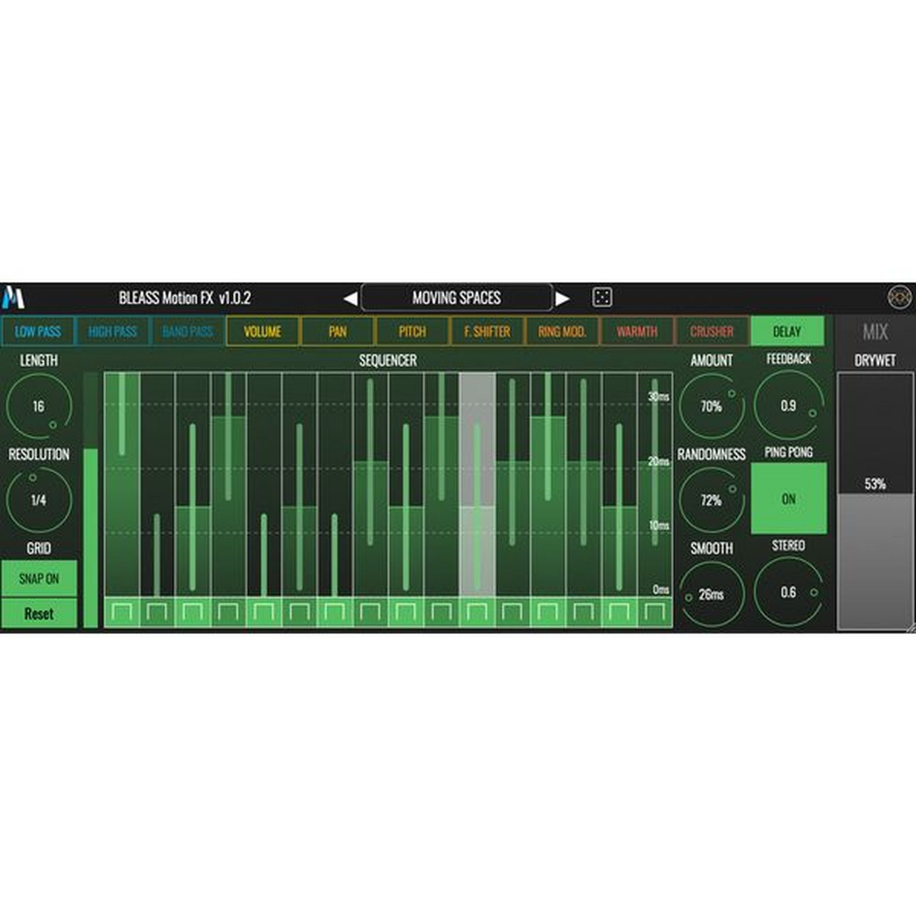Screen dimensions: 916x916
Task: Toggle the SNAP ON grid button
Action: point(39,579)
